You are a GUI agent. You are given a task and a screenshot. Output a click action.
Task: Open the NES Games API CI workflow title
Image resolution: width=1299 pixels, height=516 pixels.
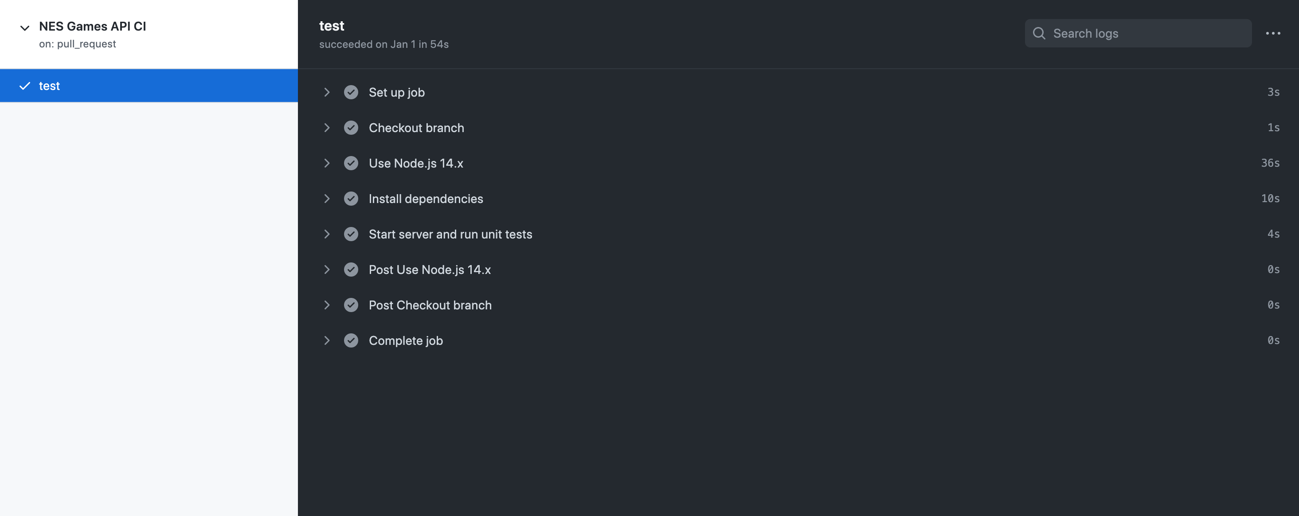(92, 26)
